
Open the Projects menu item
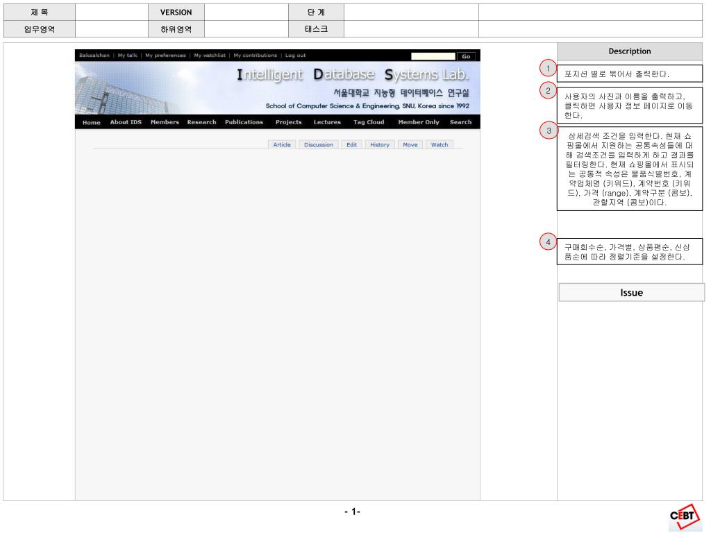pyautogui.click(x=289, y=122)
